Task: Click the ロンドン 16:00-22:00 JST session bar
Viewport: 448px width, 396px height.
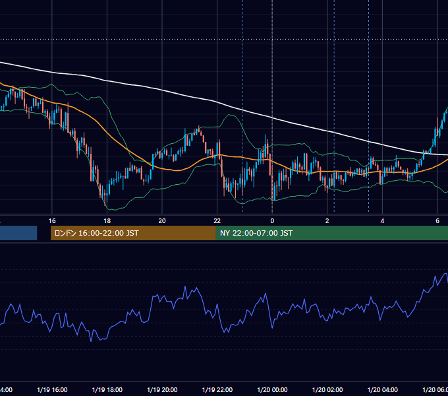Action: click(133, 233)
